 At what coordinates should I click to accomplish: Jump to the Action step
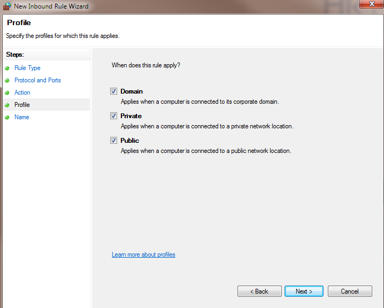point(22,93)
